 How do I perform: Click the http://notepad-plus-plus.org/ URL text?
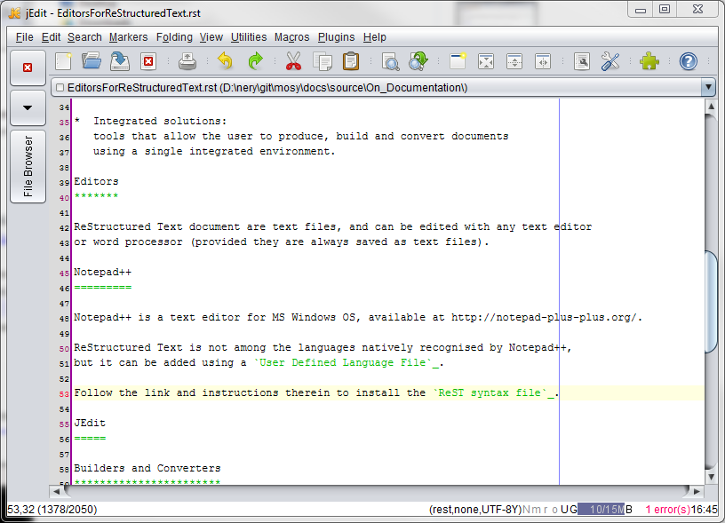[544, 317]
